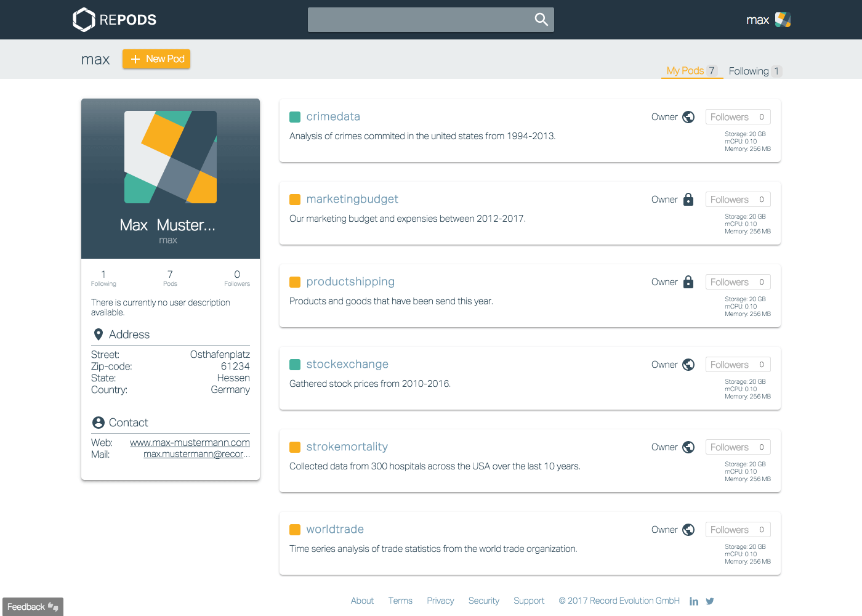Viewport: 862px width, 616px height.
Task: Toggle the privacy lock on productshipping
Action: (x=688, y=282)
